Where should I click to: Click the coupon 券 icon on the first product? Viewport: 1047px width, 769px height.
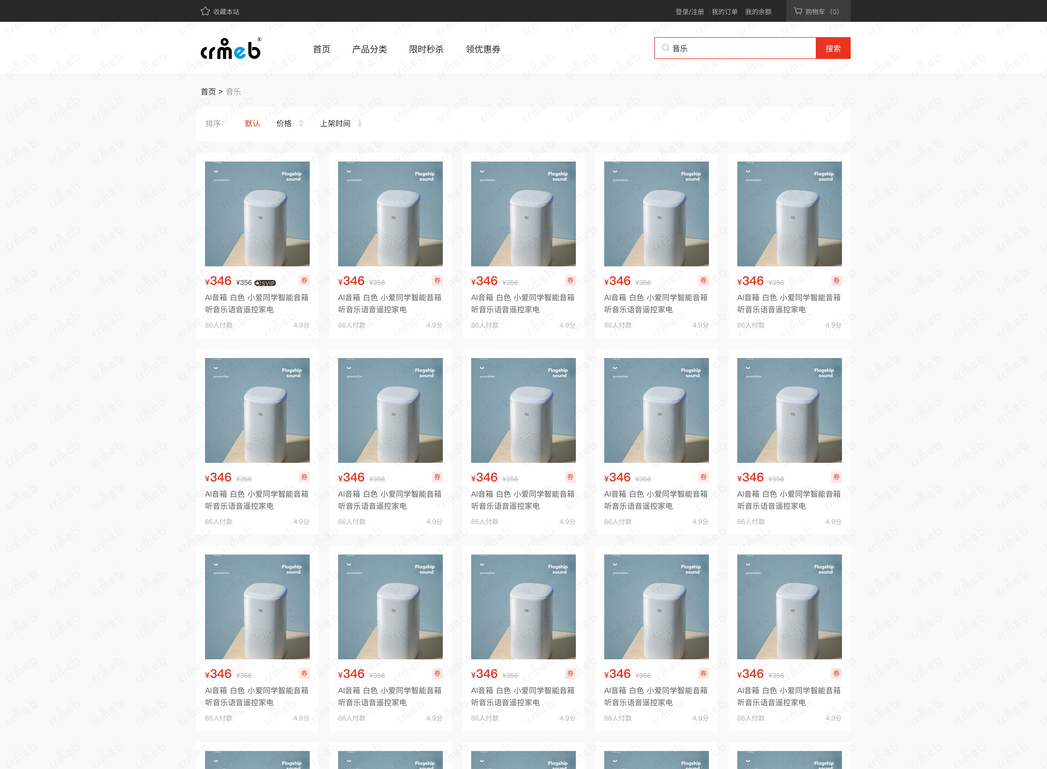[304, 281]
